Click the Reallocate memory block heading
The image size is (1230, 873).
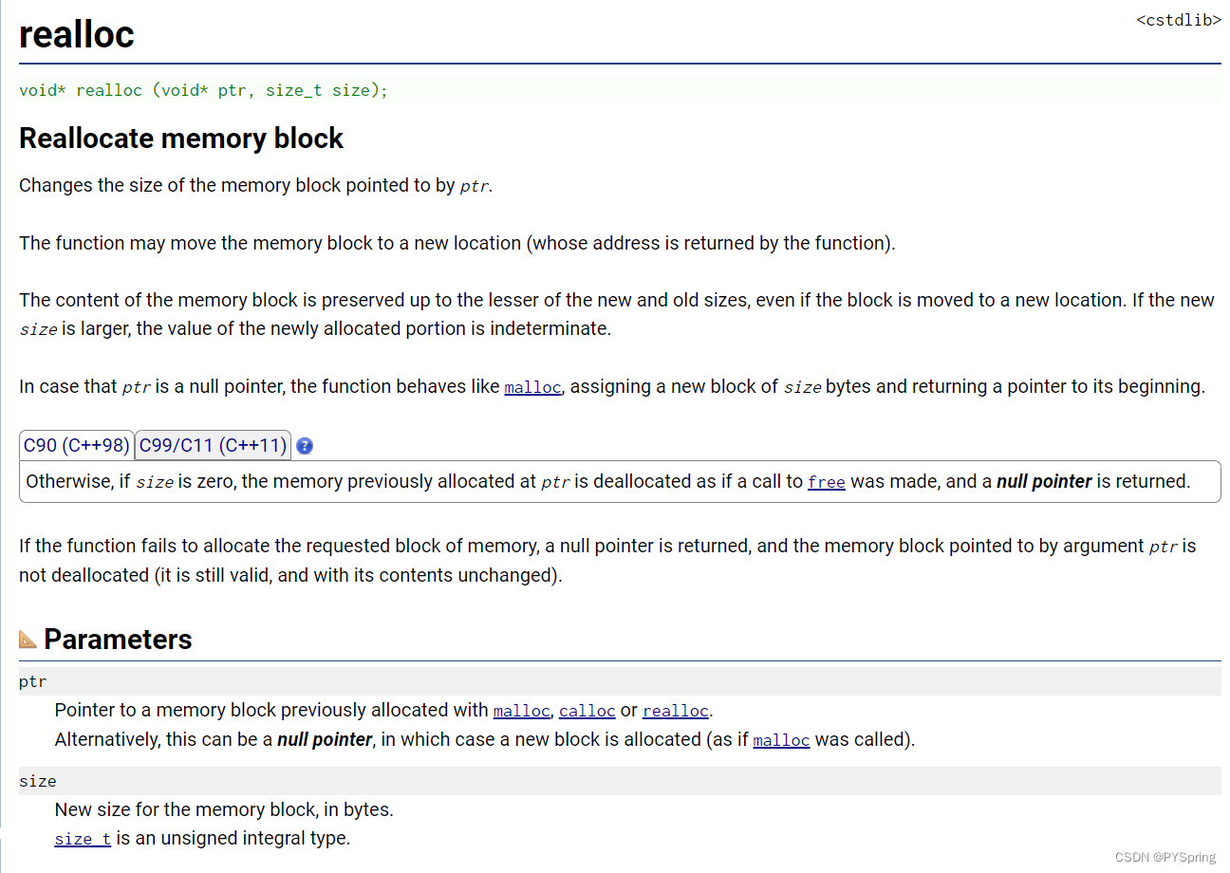[x=181, y=139]
